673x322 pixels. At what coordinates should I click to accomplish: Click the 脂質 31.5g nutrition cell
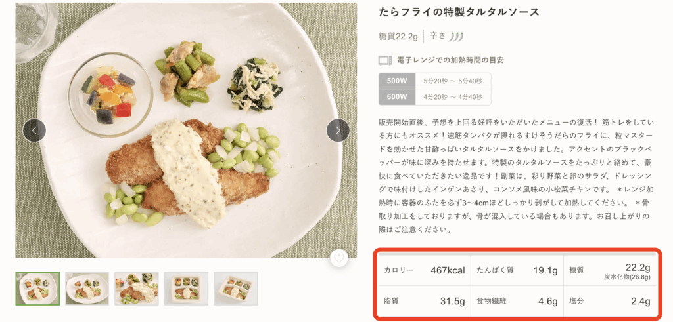[x=424, y=302]
